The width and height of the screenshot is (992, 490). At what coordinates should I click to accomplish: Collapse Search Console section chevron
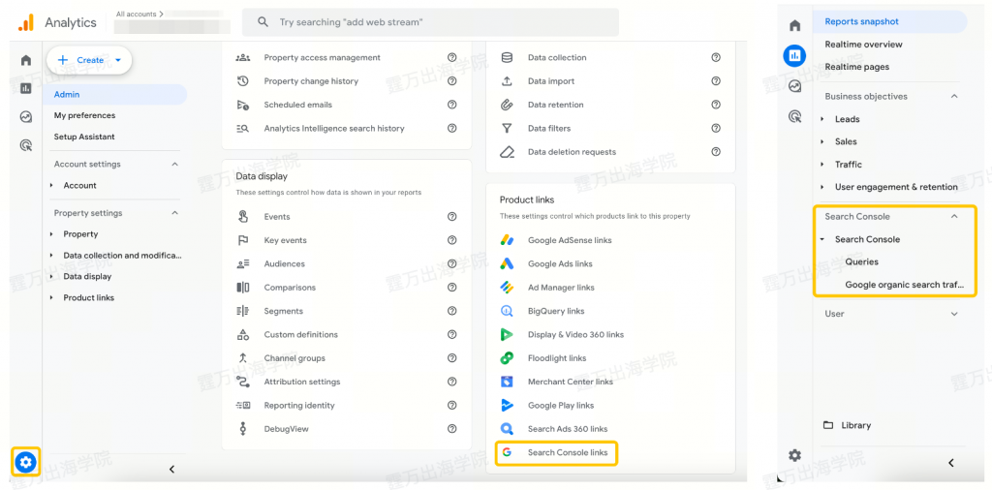click(954, 216)
